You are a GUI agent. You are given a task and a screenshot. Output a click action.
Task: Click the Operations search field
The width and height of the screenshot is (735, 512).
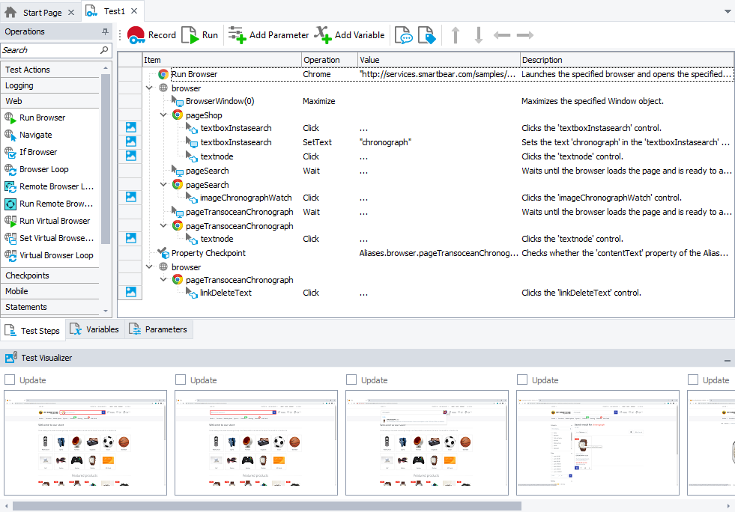coord(49,50)
